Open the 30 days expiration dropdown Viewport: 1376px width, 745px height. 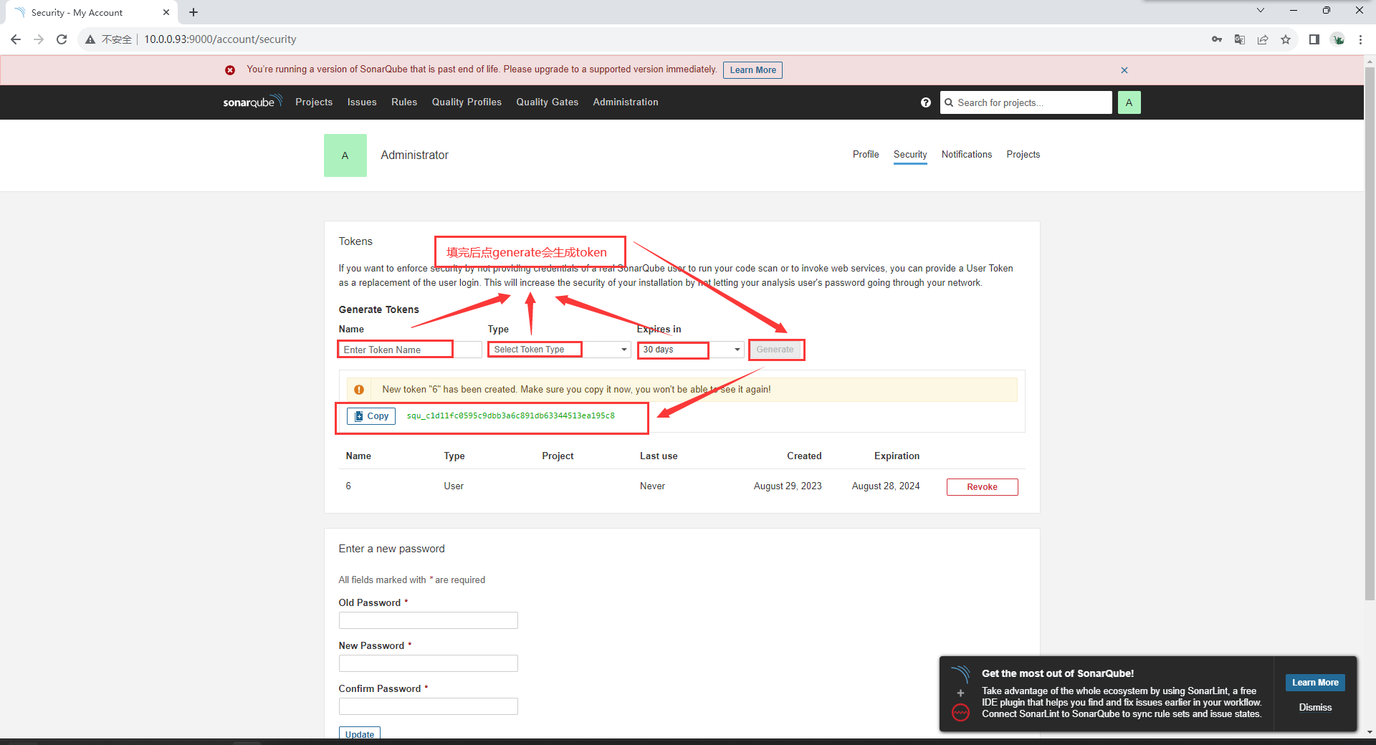[691, 350]
